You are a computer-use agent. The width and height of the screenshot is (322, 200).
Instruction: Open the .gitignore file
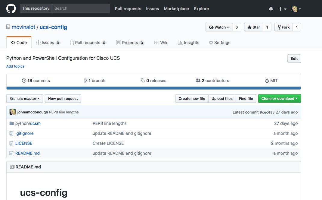24,133
